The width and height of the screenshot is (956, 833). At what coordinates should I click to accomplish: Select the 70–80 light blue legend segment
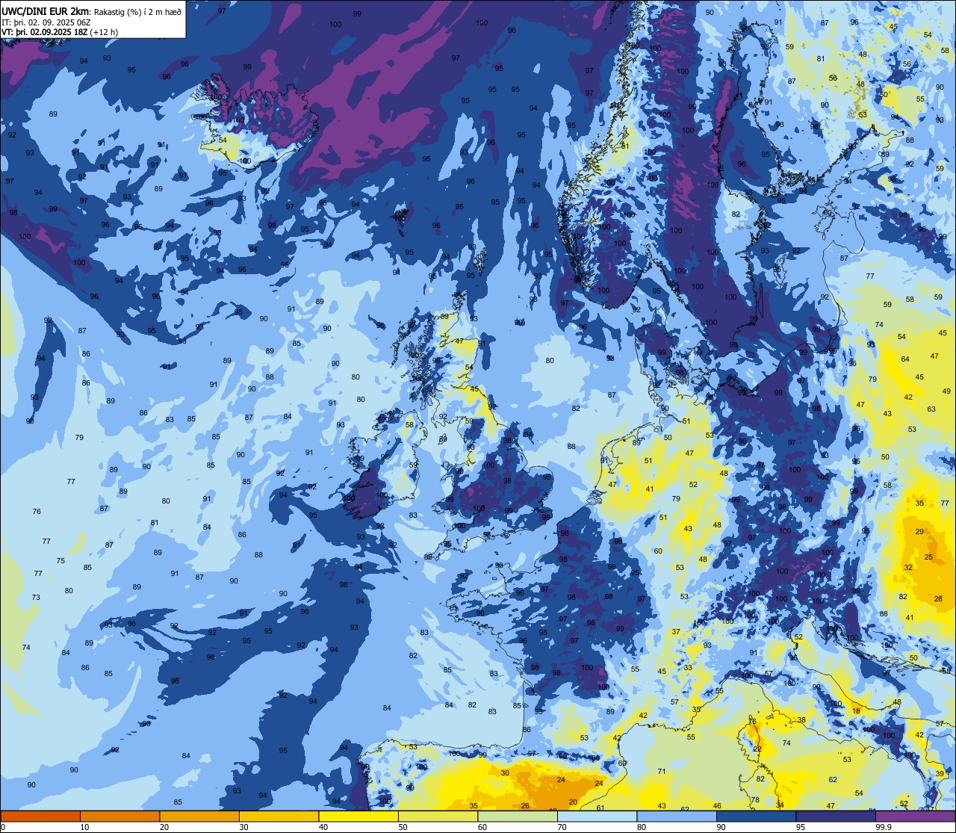597,817
